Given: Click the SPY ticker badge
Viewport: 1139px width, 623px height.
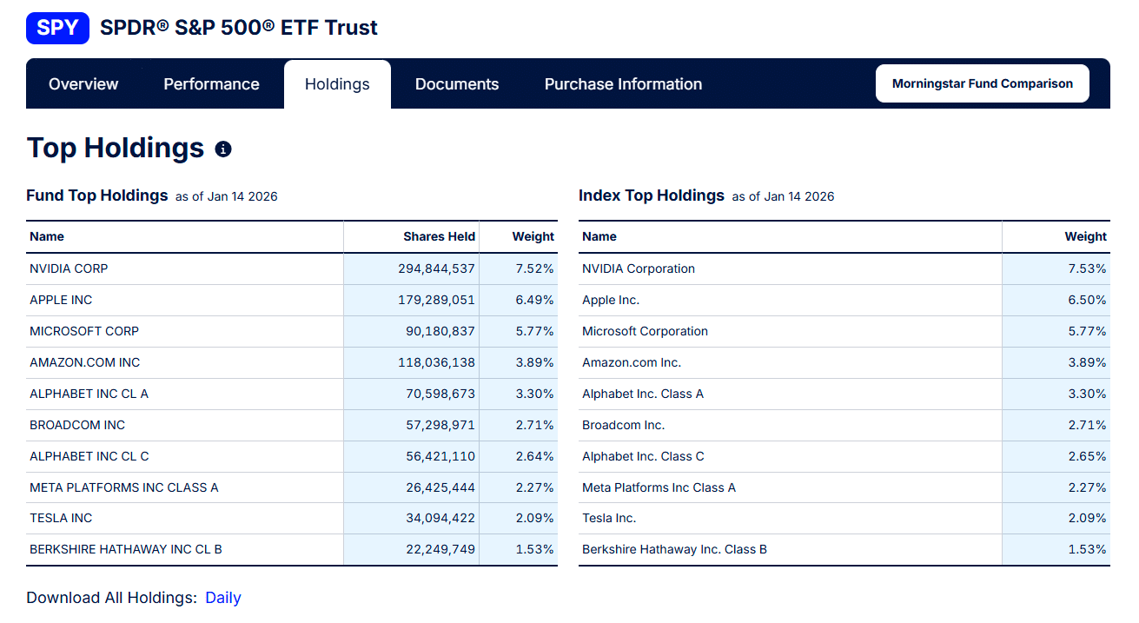Looking at the screenshot, I should [57, 28].
